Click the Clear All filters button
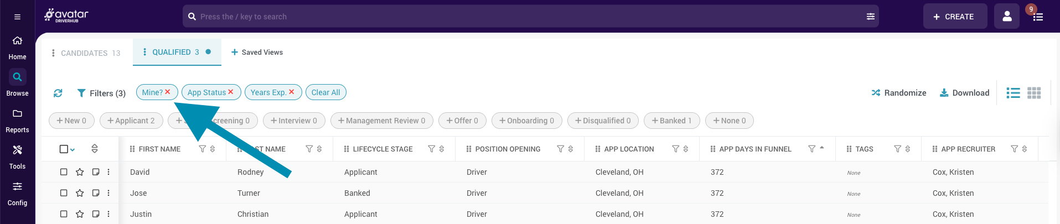This screenshot has width=1060, height=224. point(325,92)
